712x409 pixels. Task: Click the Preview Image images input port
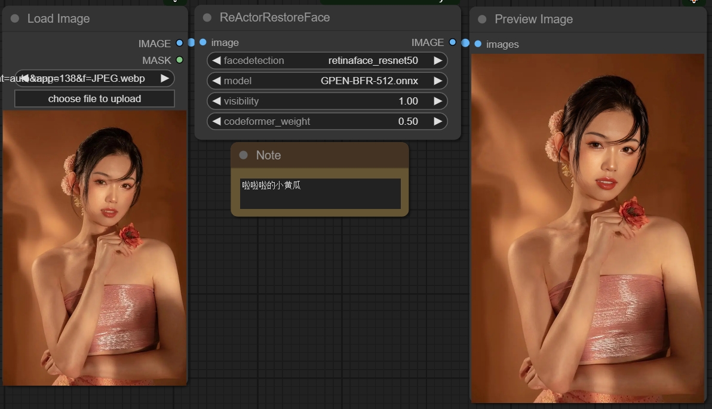pyautogui.click(x=478, y=44)
